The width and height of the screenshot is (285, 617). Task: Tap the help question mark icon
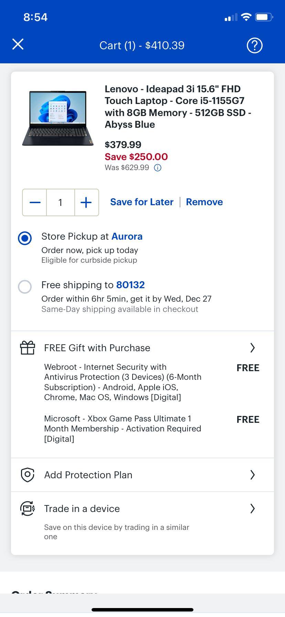tap(254, 45)
